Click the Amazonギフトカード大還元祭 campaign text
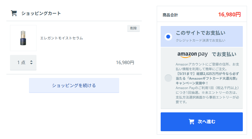The width and height of the screenshot is (252, 139). (212, 79)
